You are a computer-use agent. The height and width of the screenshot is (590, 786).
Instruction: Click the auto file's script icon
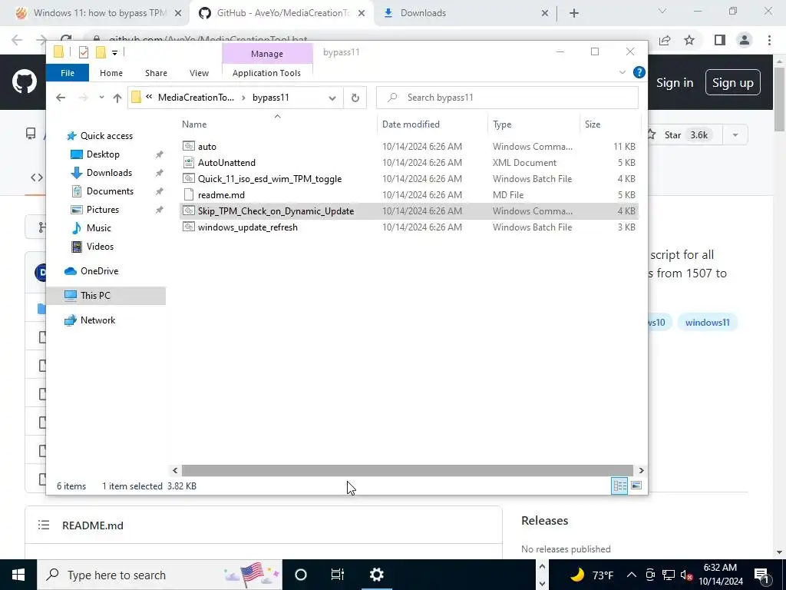click(189, 146)
